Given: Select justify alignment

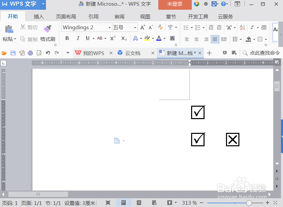Looking at the screenshot, I should pos(215,39).
